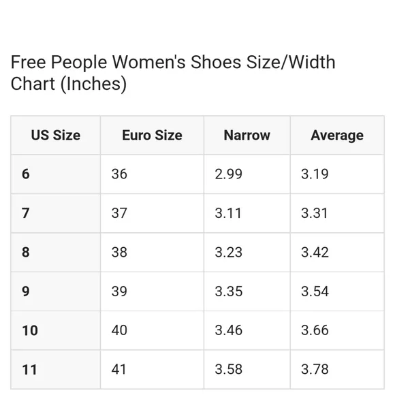Select the Narrow column header
Image resolution: width=395 pixels, height=395 pixels.
[247, 136]
